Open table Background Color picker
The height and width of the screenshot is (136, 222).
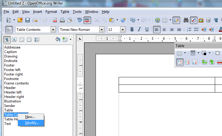pyautogui.click(x=204, y=53)
